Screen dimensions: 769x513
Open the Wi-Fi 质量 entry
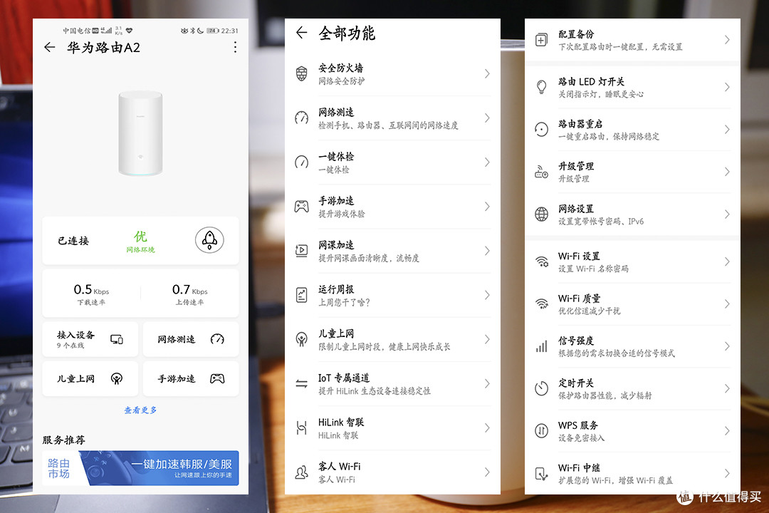(633, 304)
